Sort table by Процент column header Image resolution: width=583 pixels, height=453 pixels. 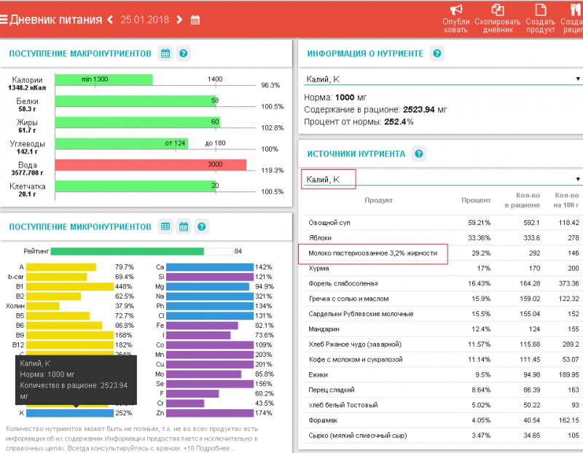coord(475,200)
